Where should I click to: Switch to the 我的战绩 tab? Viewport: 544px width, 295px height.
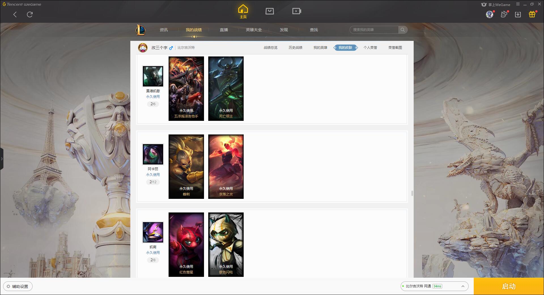194,30
